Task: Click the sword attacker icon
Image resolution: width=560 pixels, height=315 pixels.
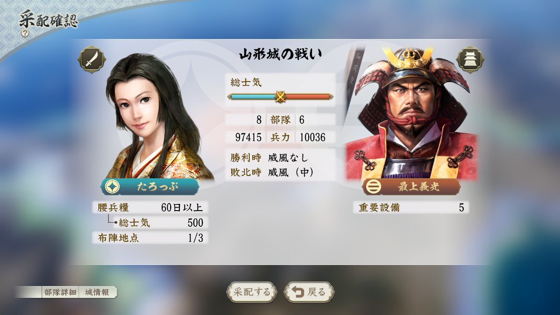Action: click(x=92, y=59)
